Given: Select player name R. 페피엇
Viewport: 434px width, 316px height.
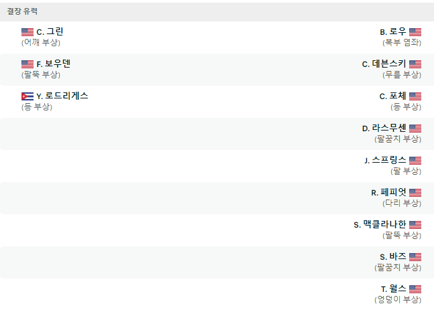Looking at the screenshot, I should [388, 192].
